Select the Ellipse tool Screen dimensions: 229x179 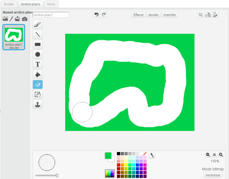pyautogui.click(x=37, y=54)
